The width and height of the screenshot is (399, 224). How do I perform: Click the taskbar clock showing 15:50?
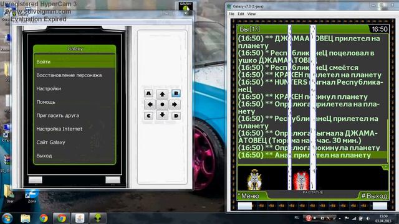pyautogui.click(x=383, y=218)
